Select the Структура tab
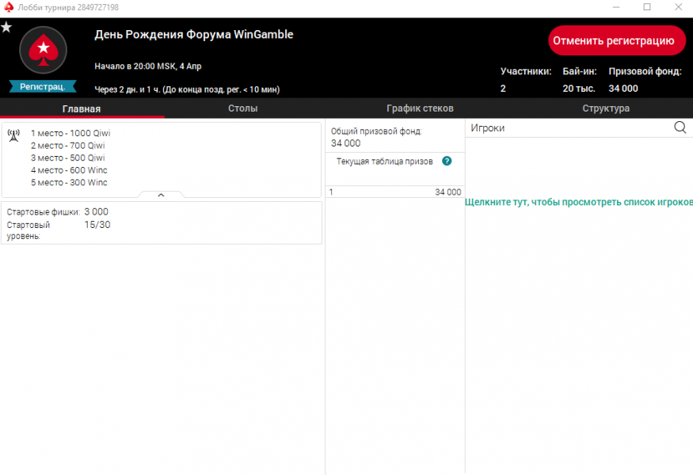 coord(606,108)
